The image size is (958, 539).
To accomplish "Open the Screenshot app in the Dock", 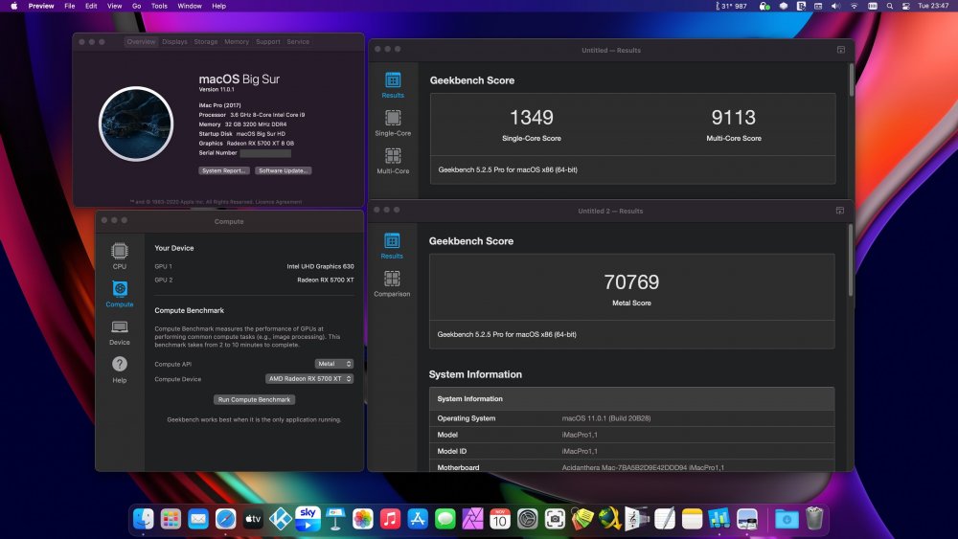I will click(x=555, y=519).
